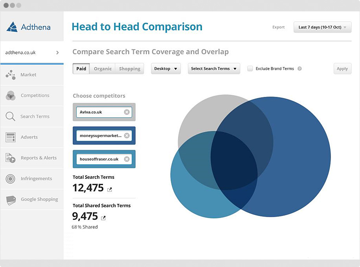Screen dimensions: 360x267
Task: Click the Competitions overlapping circles icon
Action: click(x=11, y=96)
